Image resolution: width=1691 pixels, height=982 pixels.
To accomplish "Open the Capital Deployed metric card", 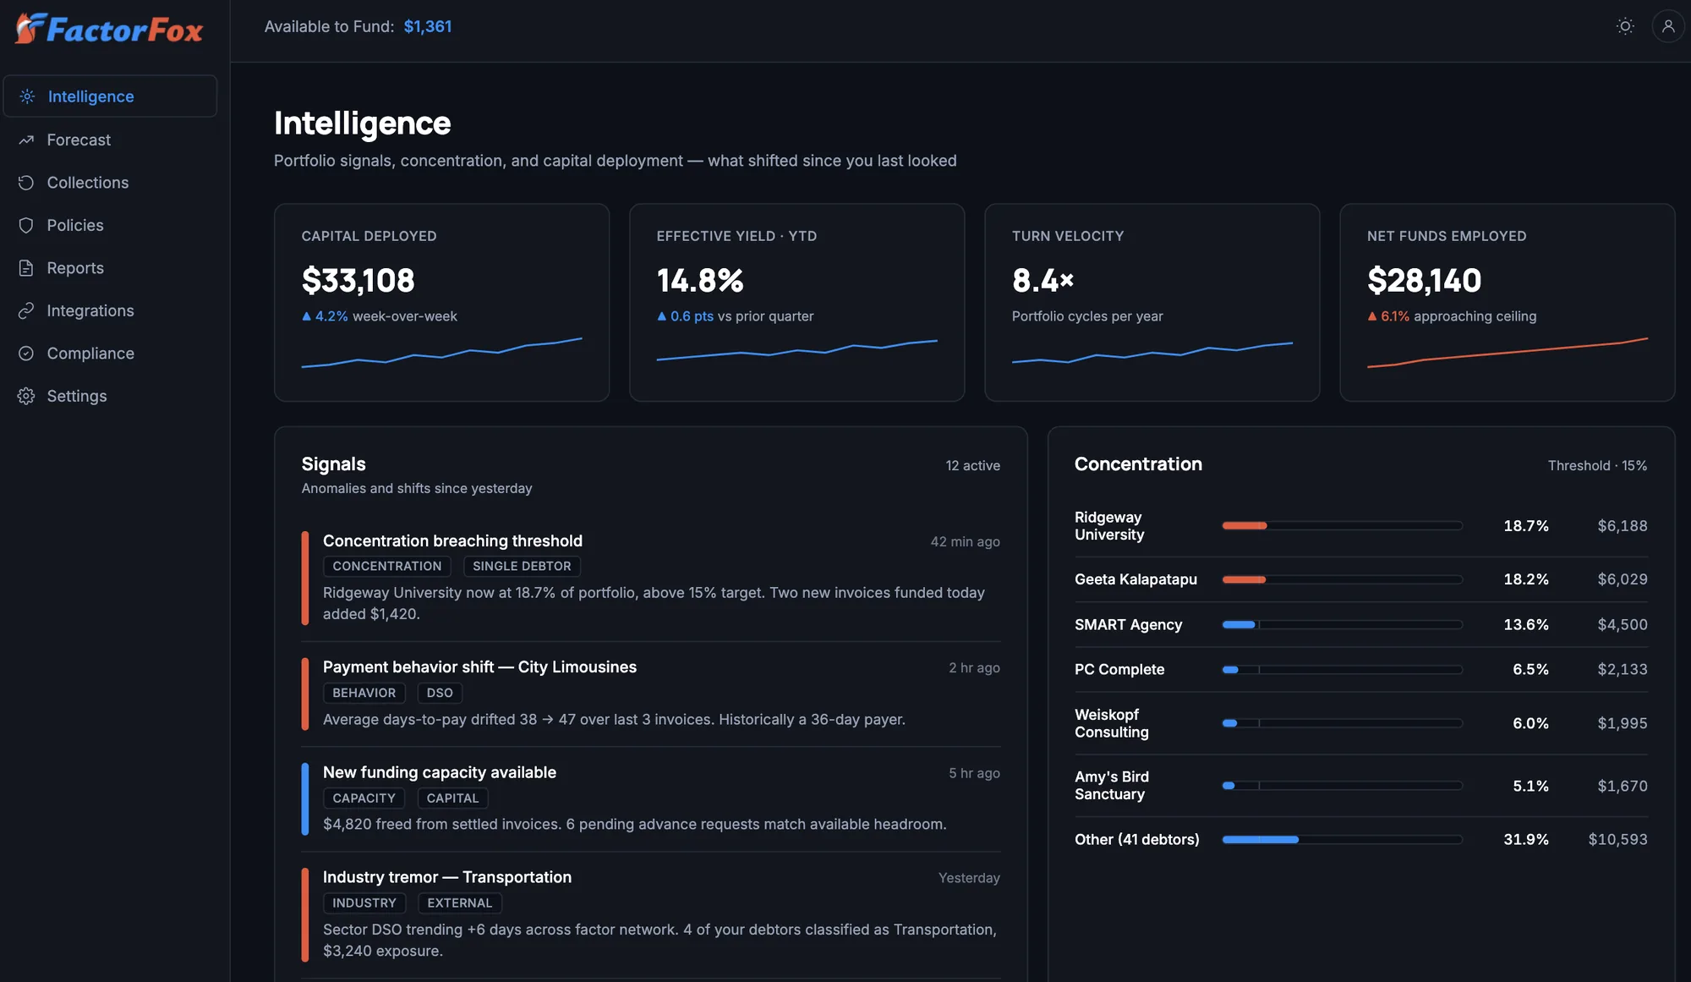I will [441, 302].
